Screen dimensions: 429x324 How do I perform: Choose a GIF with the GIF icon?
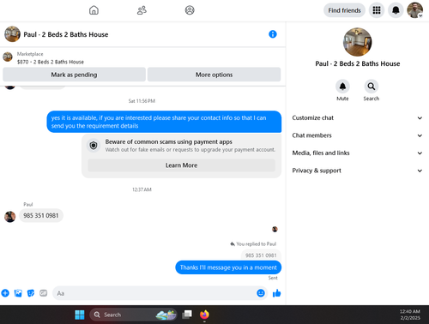point(43,293)
